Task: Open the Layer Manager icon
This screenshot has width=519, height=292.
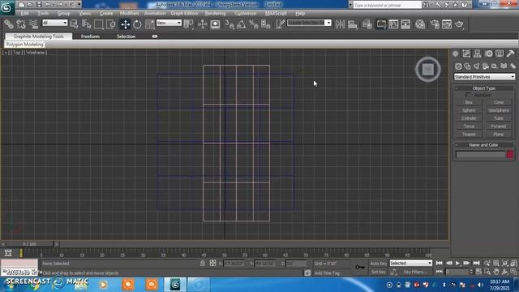Action: [367, 24]
